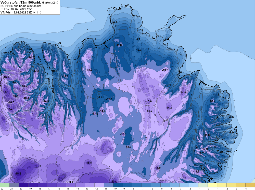Select the darkest purple legend swatch at -20

pos(23,185)
